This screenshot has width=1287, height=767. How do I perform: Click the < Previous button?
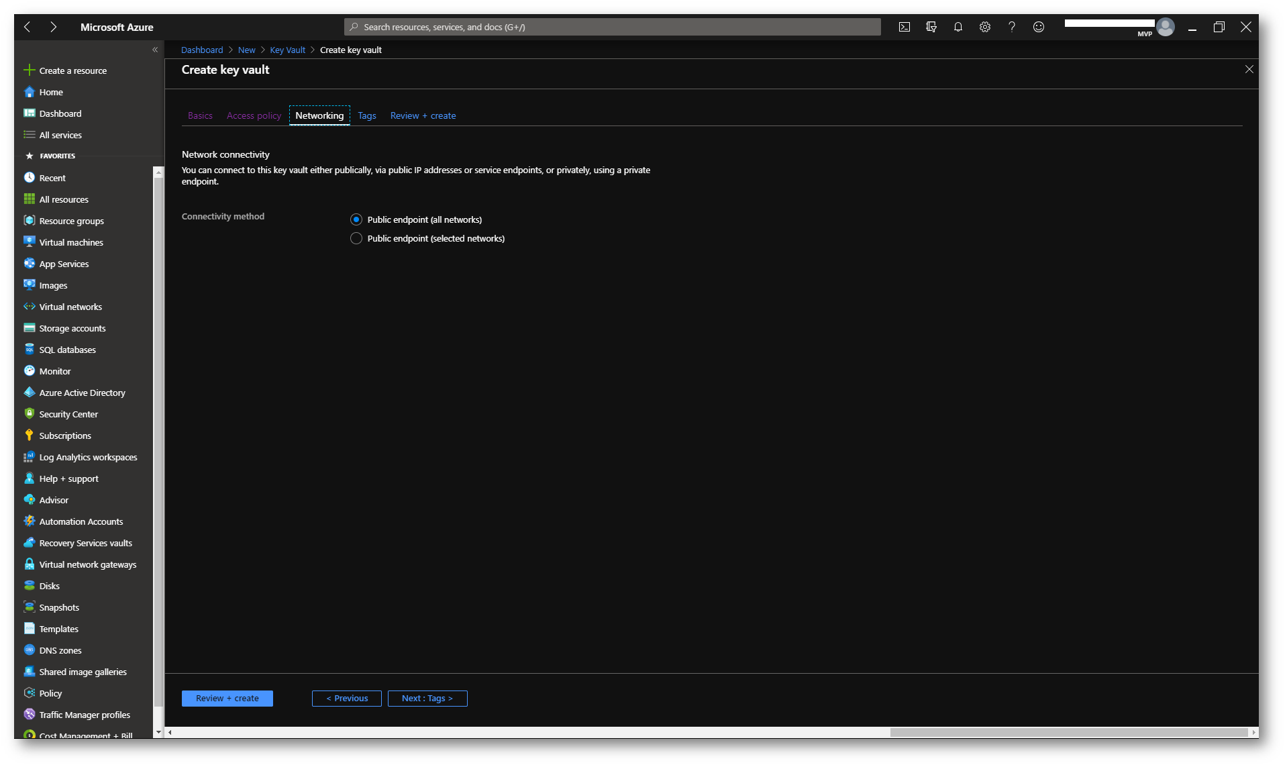(347, 699)
